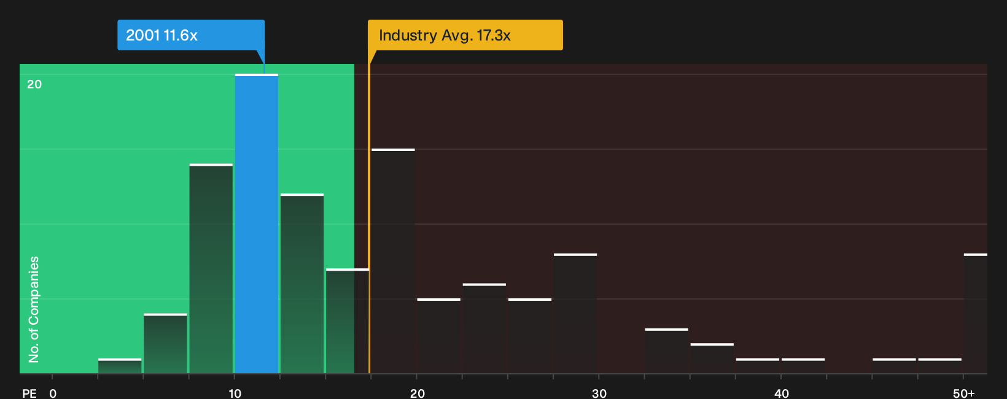Screen dimensions: 1007x399
Task: Click the '20' y-axis value
Action: tap(34, 84)
